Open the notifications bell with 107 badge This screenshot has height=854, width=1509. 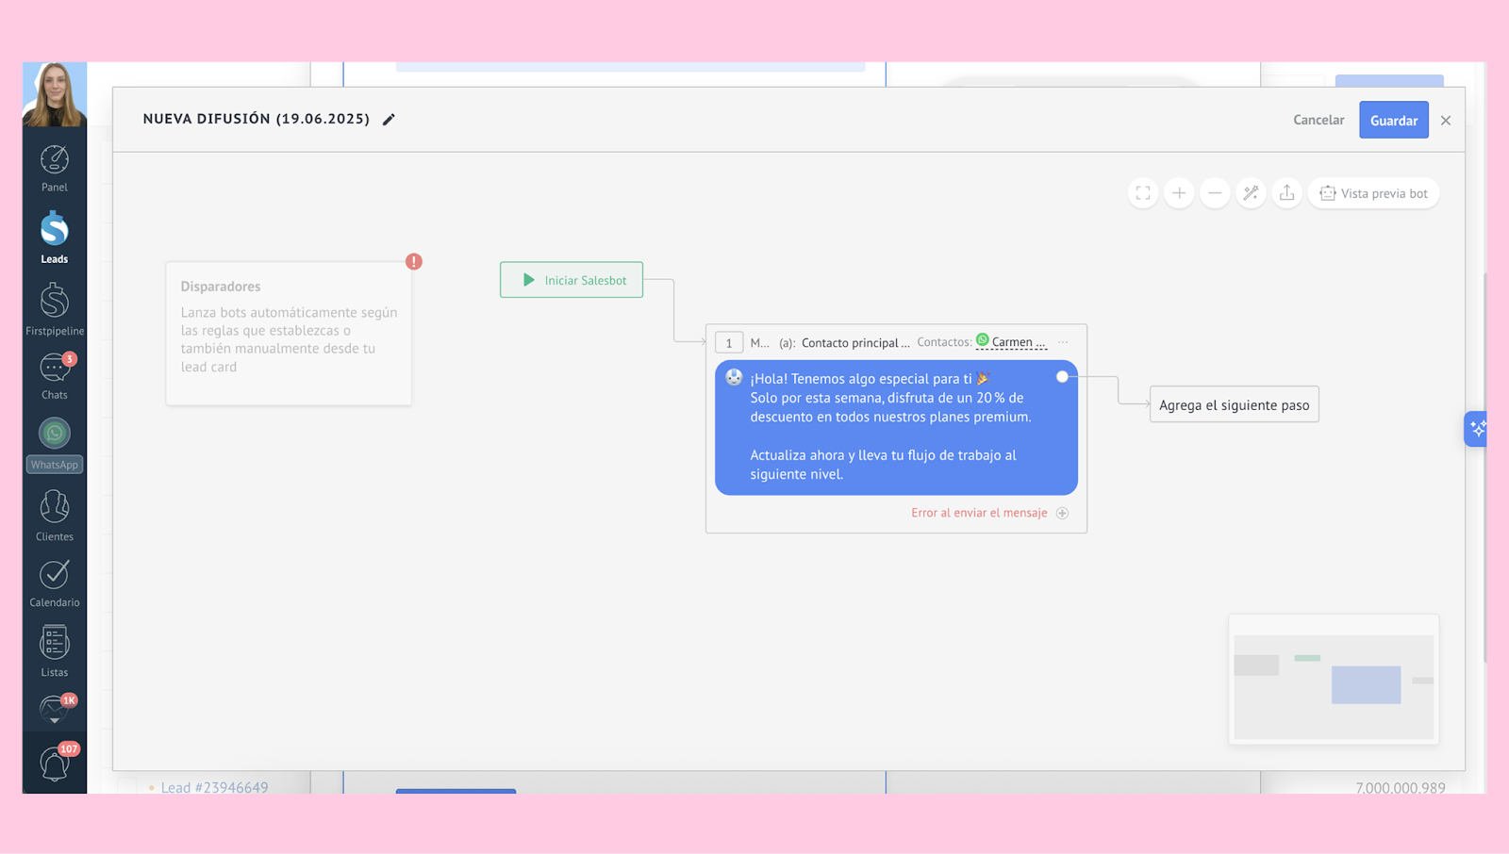pyautogui.click(x=55, y=763)
